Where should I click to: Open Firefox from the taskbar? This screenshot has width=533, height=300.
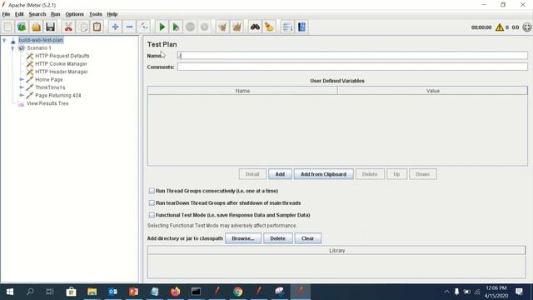coord(175,292)
